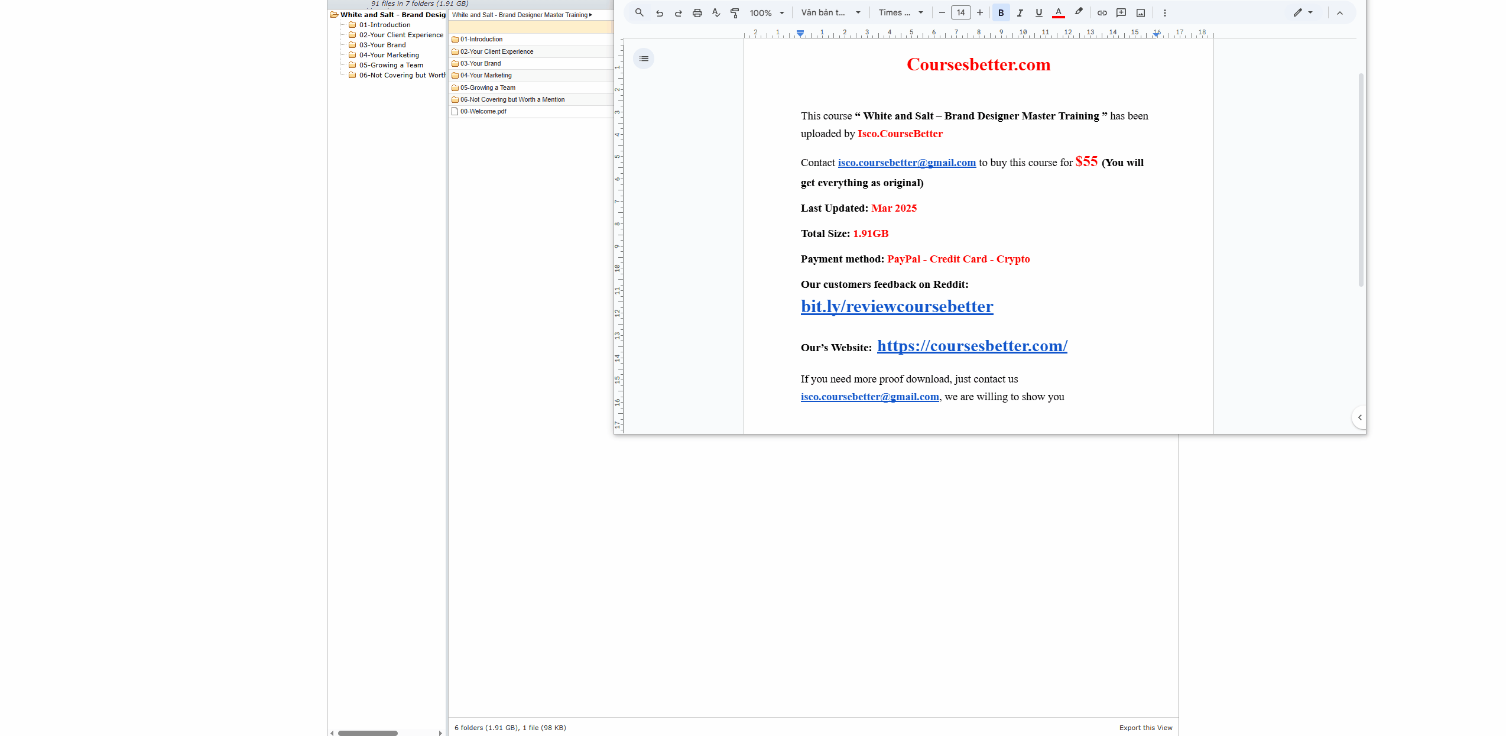Image resolution: width=1506 pixels, height=736 pixels.
Task: Open the Times font family dropdown
Action: pos(901,12)
